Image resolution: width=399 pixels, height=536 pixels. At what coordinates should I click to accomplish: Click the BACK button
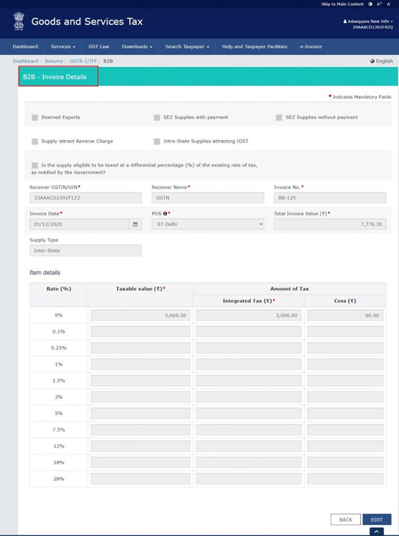[345, 519]
